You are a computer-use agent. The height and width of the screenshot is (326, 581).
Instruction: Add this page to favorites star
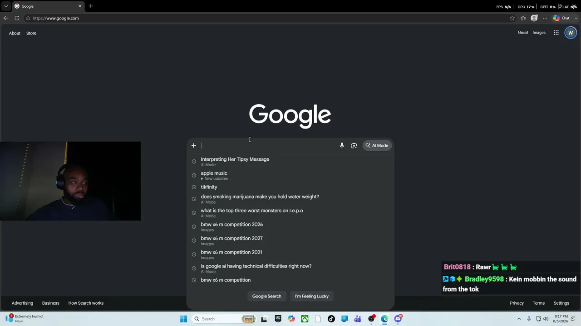pyautogui.click(x=512, y=18)
